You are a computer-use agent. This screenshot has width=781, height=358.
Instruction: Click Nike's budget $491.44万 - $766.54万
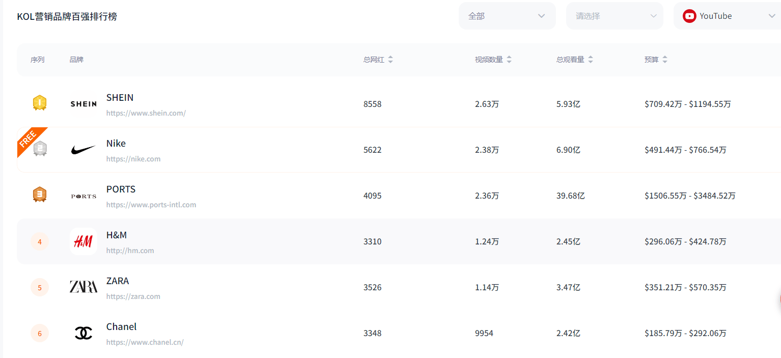point(685,150)
